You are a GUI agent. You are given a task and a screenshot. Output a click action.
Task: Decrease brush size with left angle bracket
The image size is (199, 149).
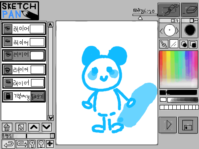(x=161, y=31)
